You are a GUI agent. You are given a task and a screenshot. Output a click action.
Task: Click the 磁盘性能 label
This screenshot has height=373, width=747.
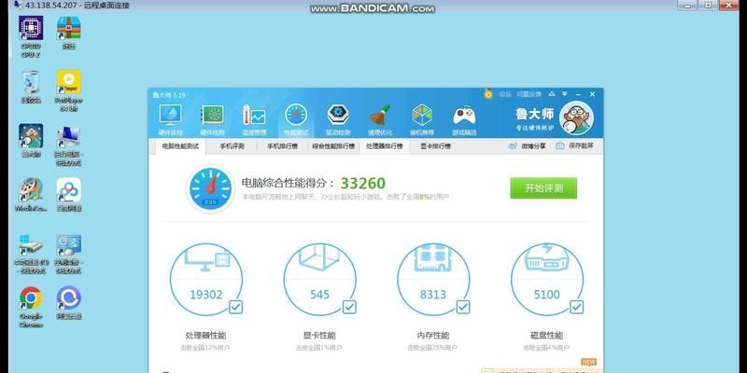coord(547,336)
